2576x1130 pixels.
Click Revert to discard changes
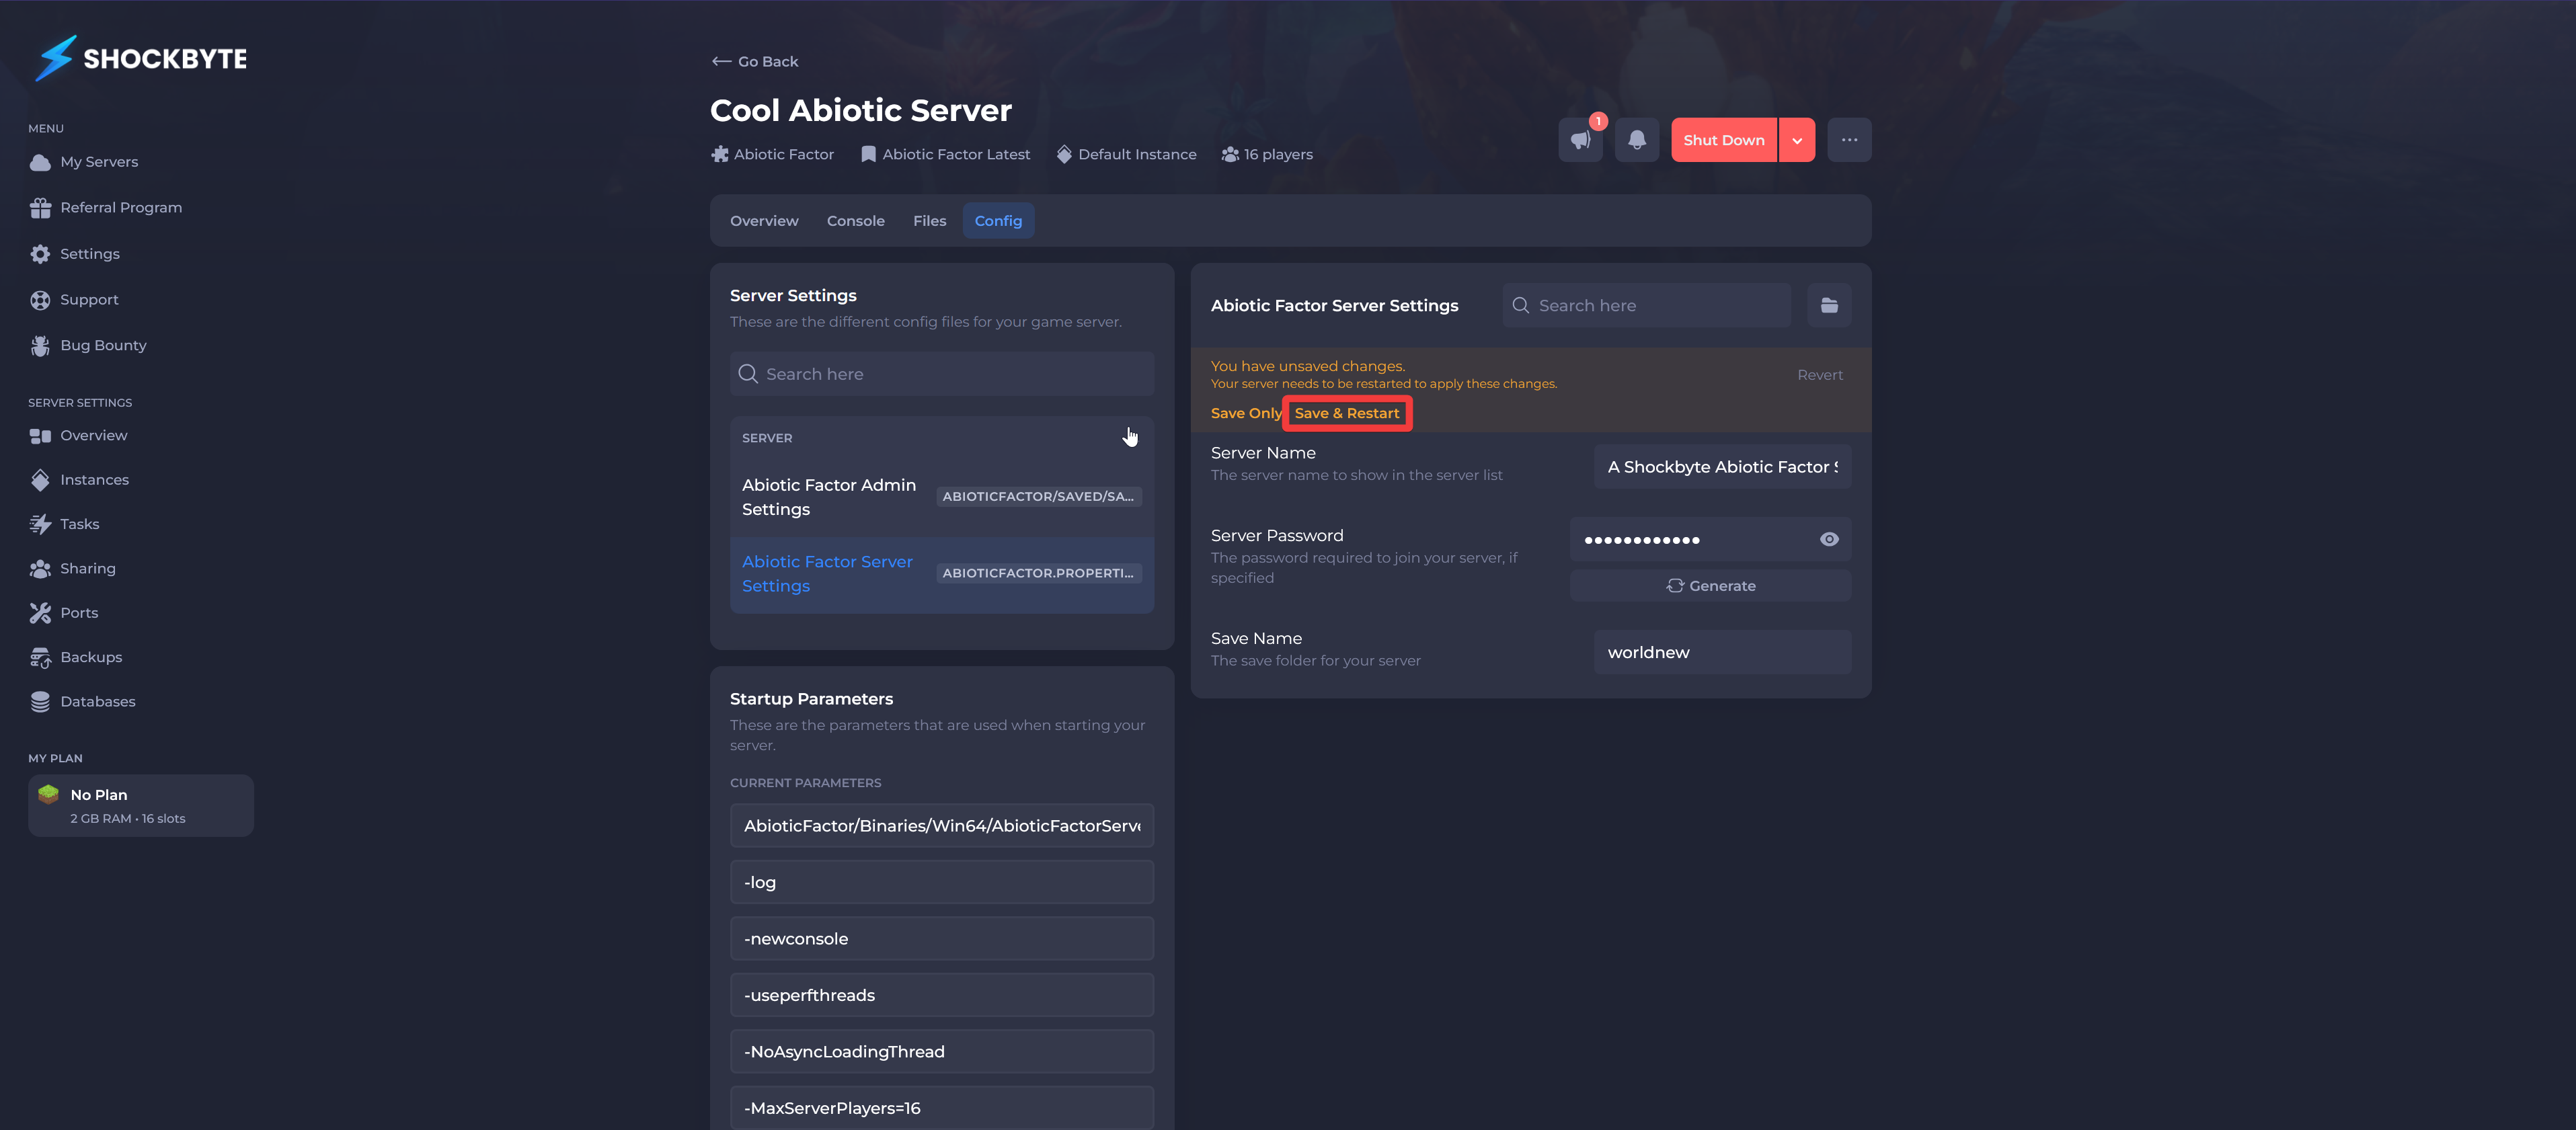click(1819, 375)
